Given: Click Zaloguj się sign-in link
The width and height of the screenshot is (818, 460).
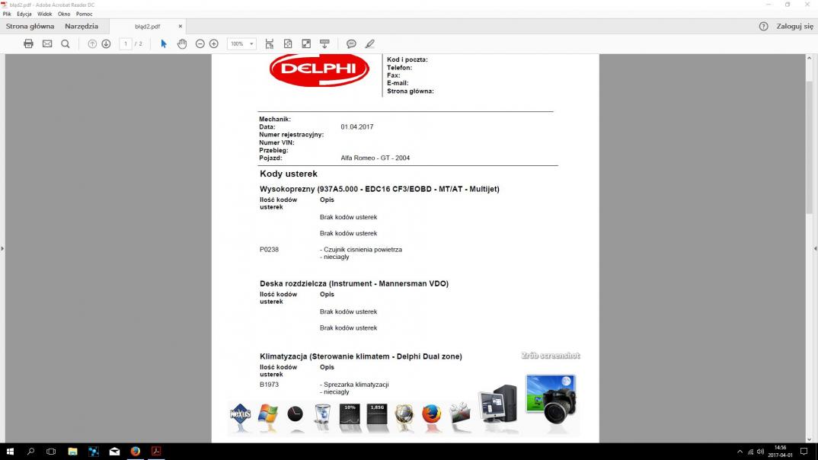Looking at the screenshot, I should (794, 26).
